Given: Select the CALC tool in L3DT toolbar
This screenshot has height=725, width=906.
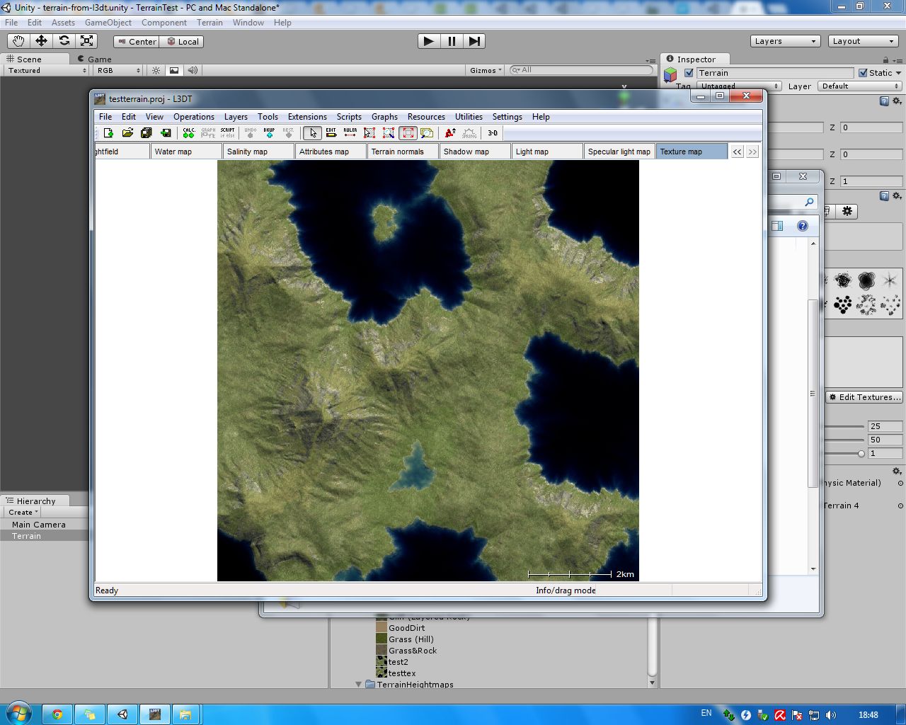Looking at the screenshot, I should (x=188, y=132).
